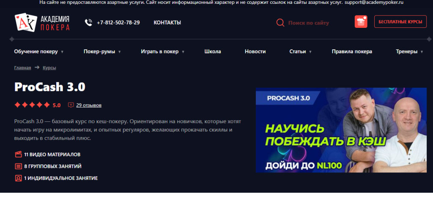Screen dimensions: 433x207
Task: Click the ProCash 3.0 page heading
Action: [50, 87]
